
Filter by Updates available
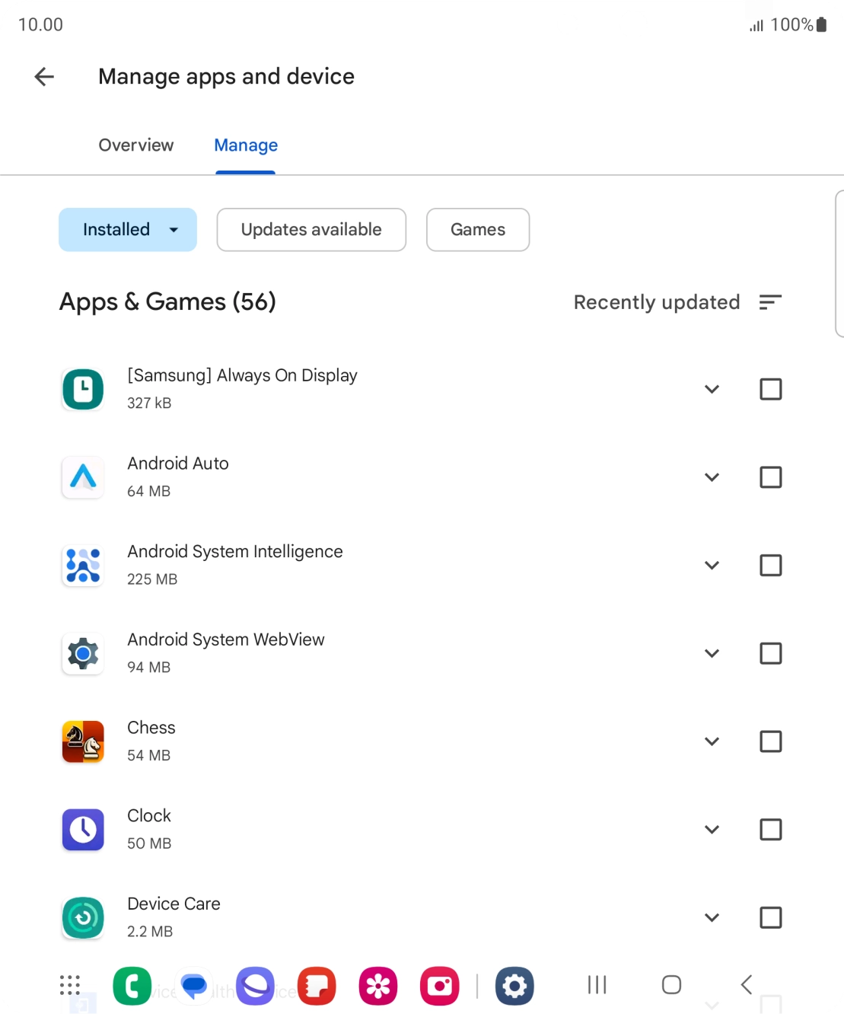click(x=311, y=230)
